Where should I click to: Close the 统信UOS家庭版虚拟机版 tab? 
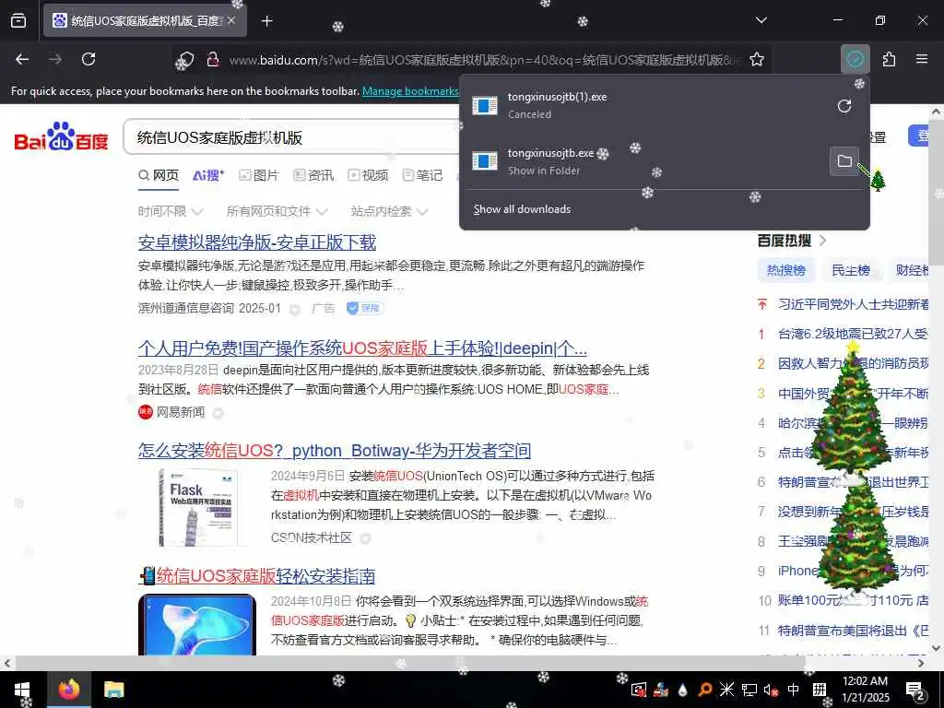(231, 20)
